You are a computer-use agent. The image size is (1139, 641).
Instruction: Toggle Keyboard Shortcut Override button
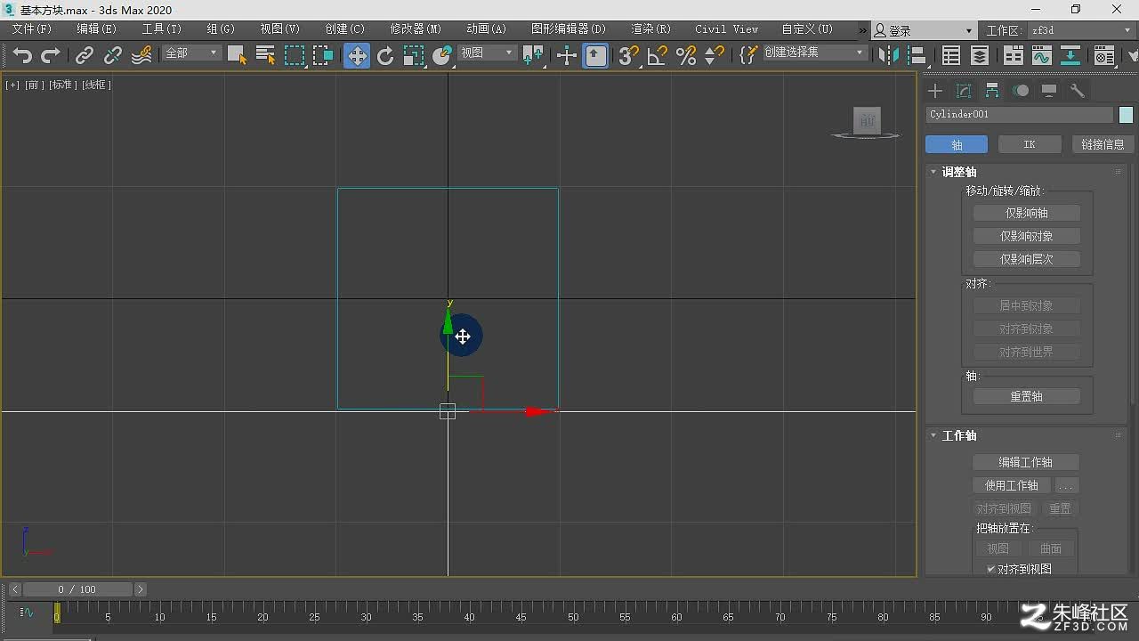[x=596, y=56]
